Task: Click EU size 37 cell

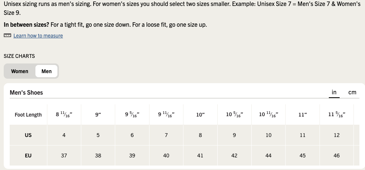Action: 64,156
